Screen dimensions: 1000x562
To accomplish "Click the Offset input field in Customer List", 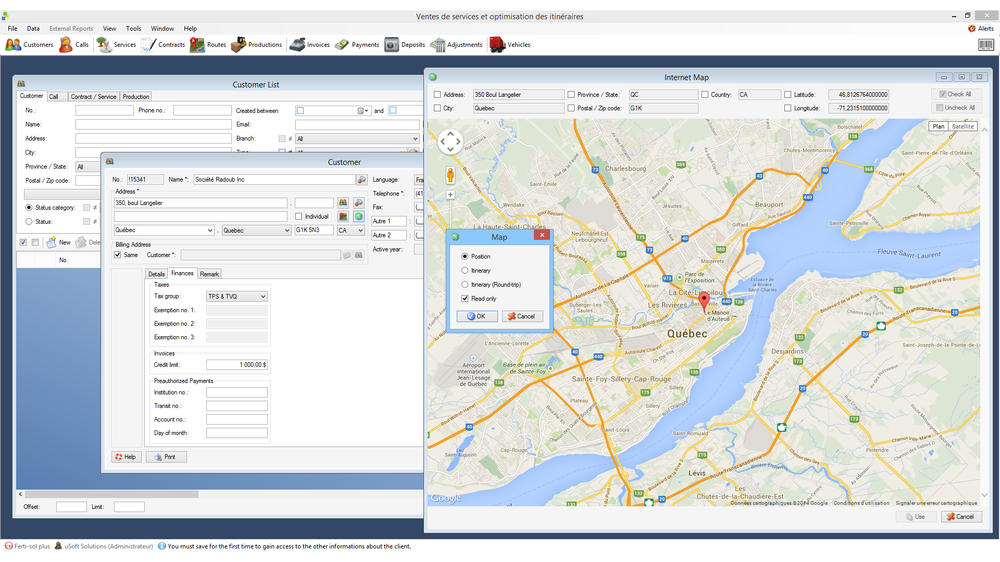I will pyautogui.click(x=71, y=507).
